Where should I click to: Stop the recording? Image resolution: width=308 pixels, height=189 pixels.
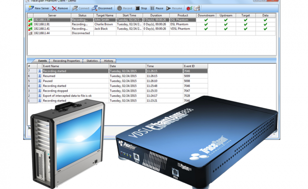point(141,8)
